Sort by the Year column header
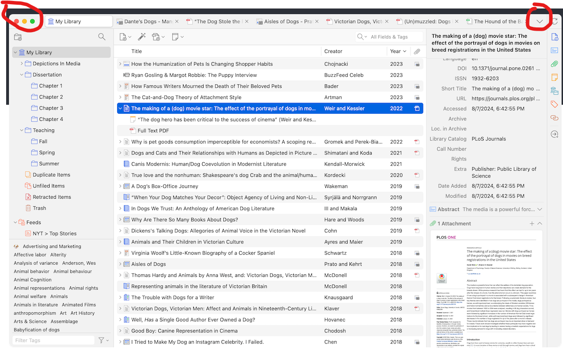Image resolution: width=563 pixels, height=361 pixels. [398, 51]
